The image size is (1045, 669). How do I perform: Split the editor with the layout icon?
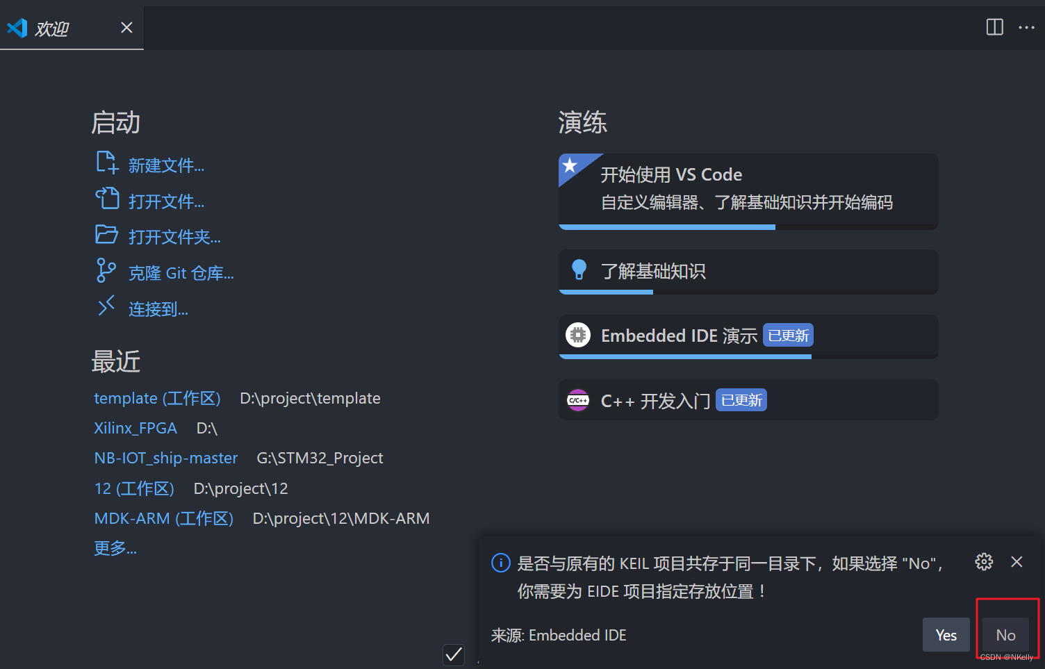point(995,27)
